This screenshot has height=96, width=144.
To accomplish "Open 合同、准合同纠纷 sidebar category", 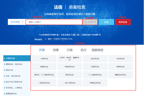I will (x=17, y=76).
